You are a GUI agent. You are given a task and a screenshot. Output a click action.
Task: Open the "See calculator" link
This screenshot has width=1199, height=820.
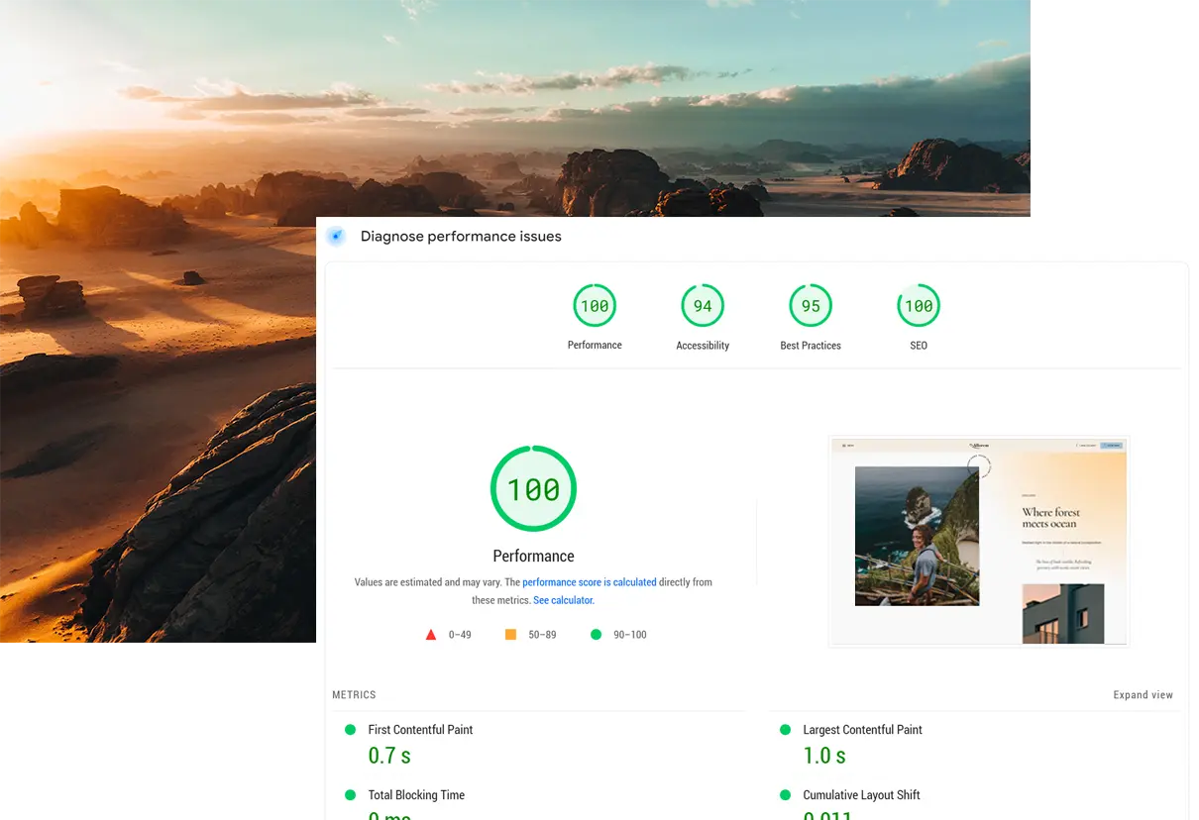[563, 600]
